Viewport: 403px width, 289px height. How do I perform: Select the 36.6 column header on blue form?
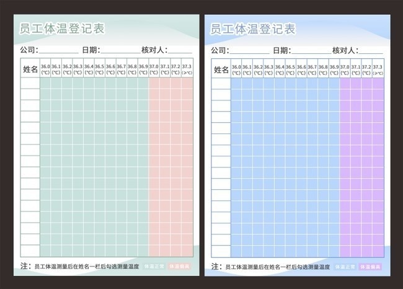(301, 68)
